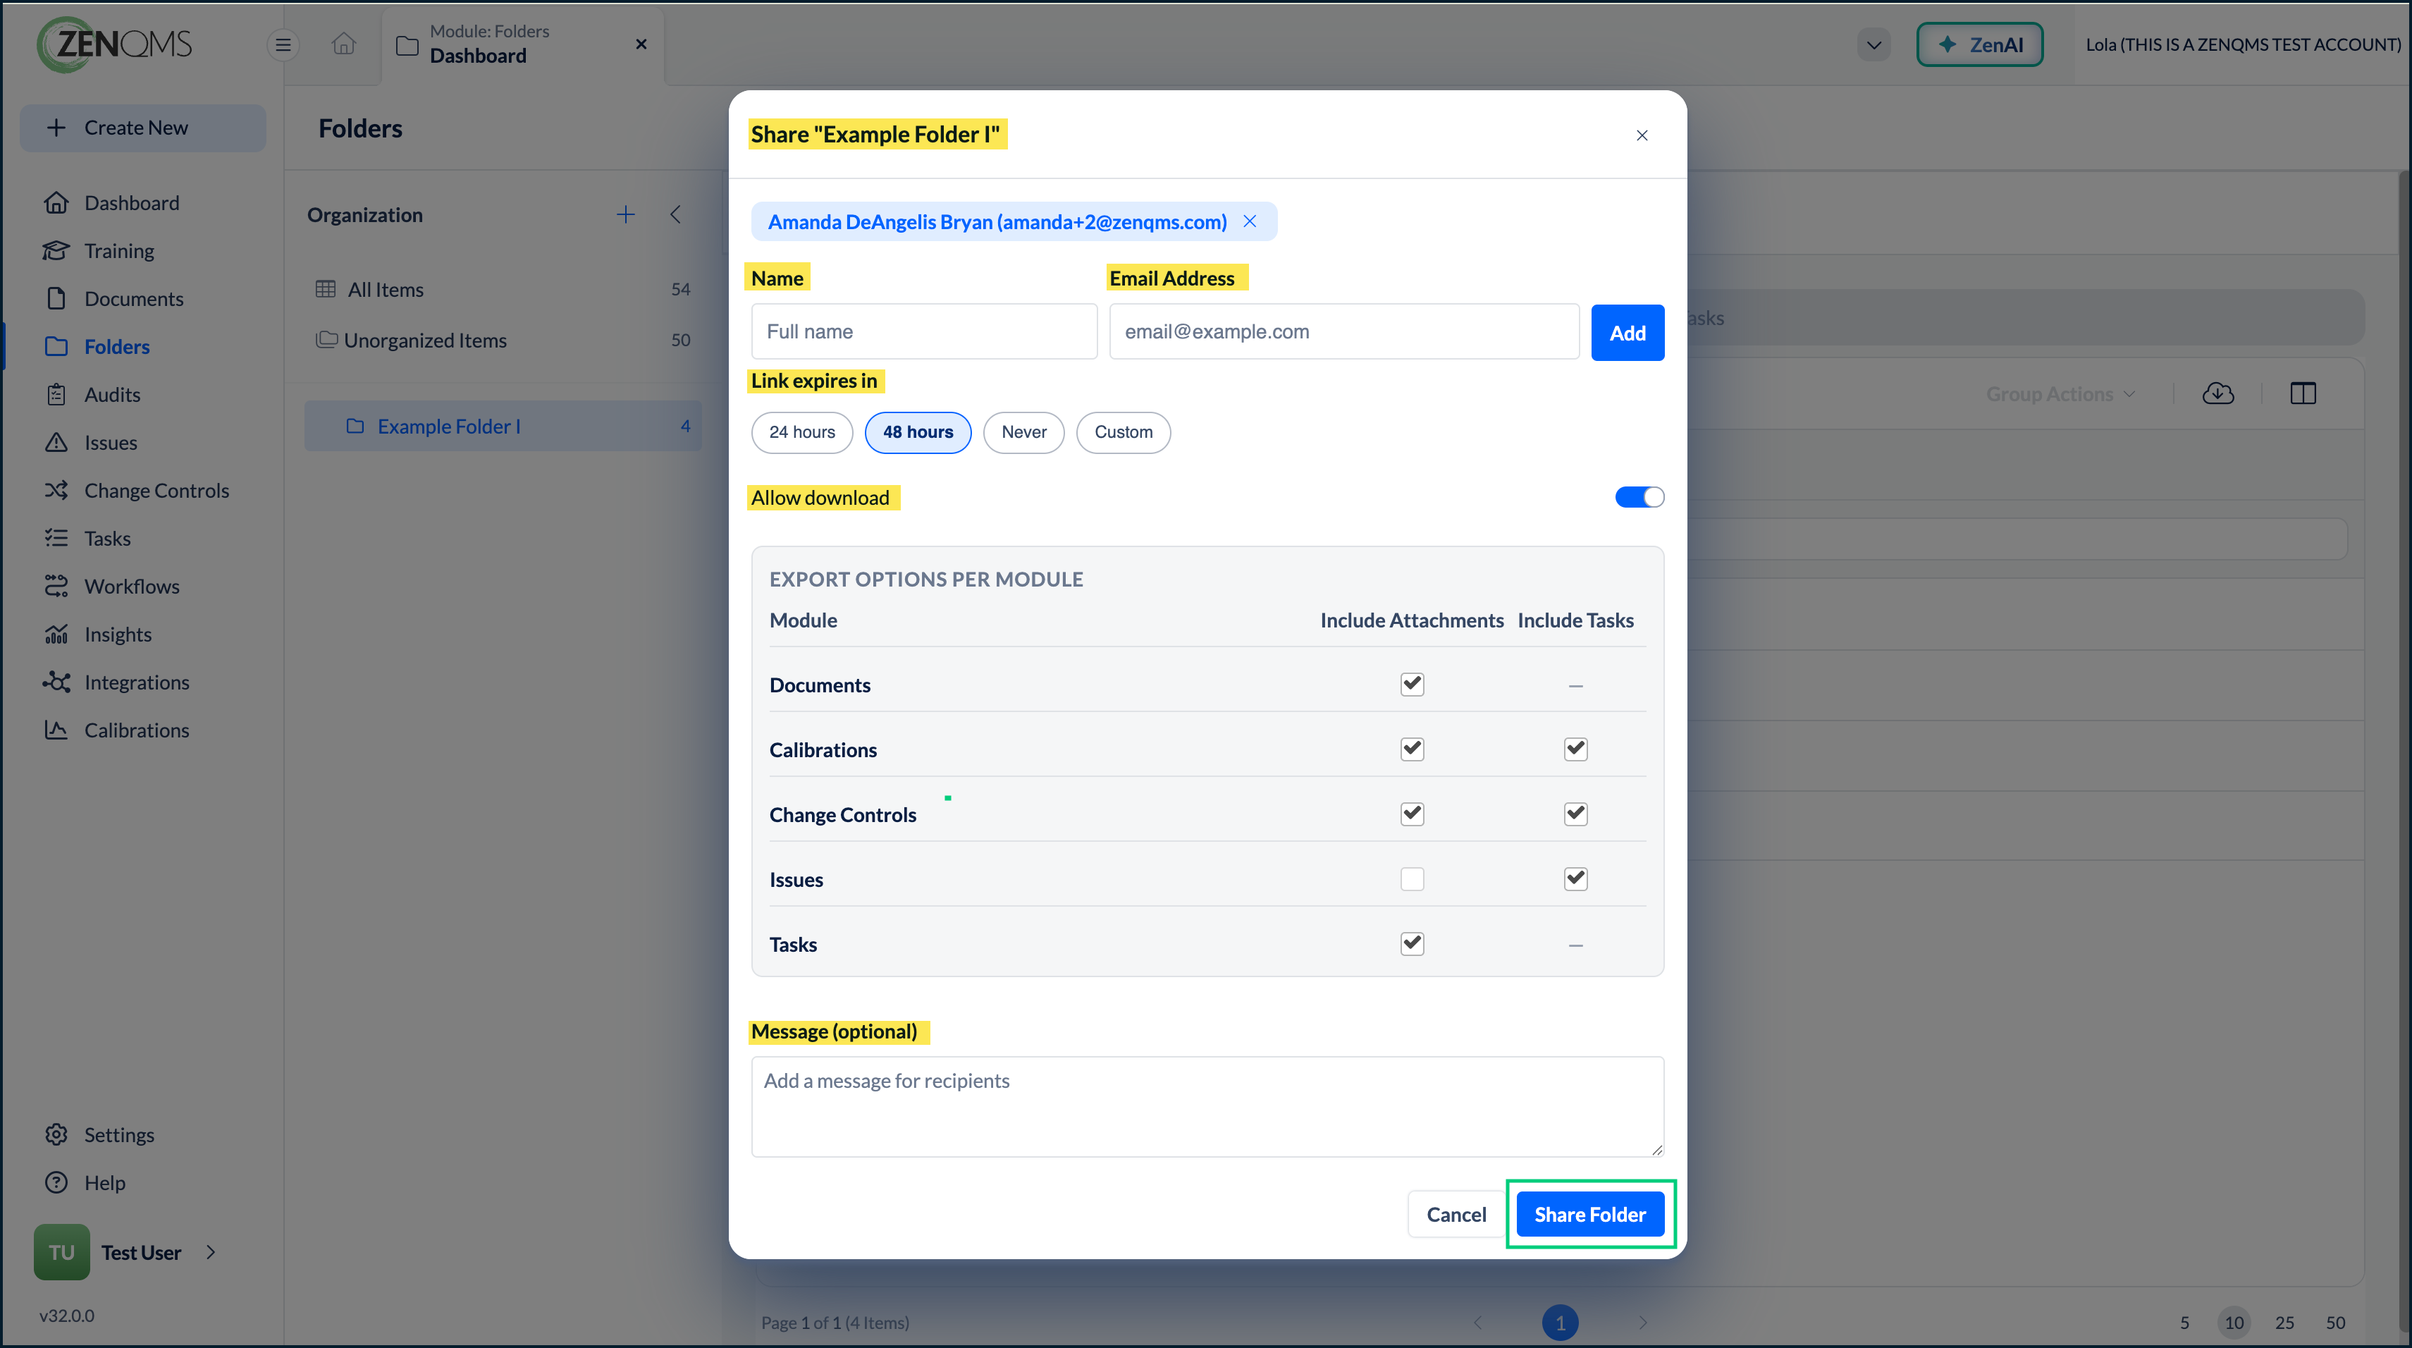Image resolution: width=2412 pixels, height=1348 pixels.
Task: Click the Calibrations icon in sidebar
Action: point(56,730)
